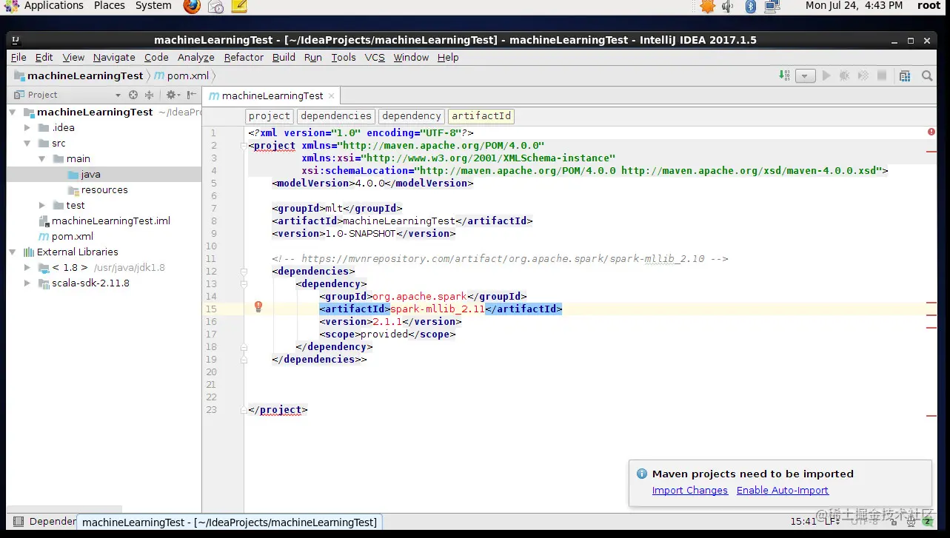Screen dimensions: 950x538
Task: Click the Import Changes link
Action: pyautogui.click(x=690, y=490)
